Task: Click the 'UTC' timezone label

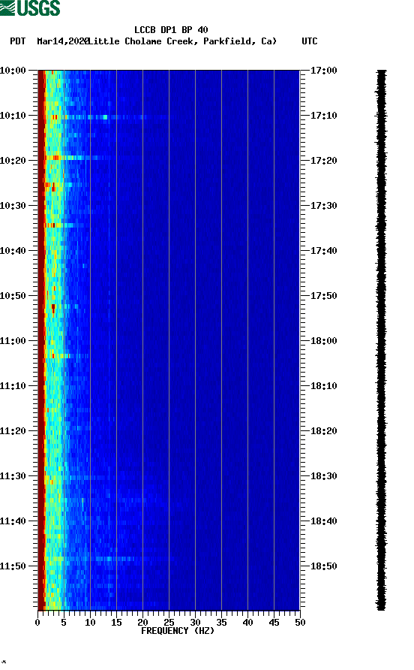Action: click(310, 41)
